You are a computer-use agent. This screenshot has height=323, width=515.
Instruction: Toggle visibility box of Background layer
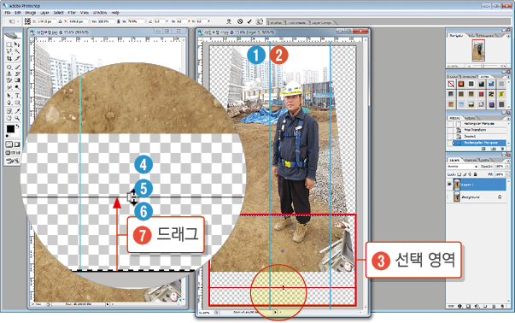pos(449,197)
